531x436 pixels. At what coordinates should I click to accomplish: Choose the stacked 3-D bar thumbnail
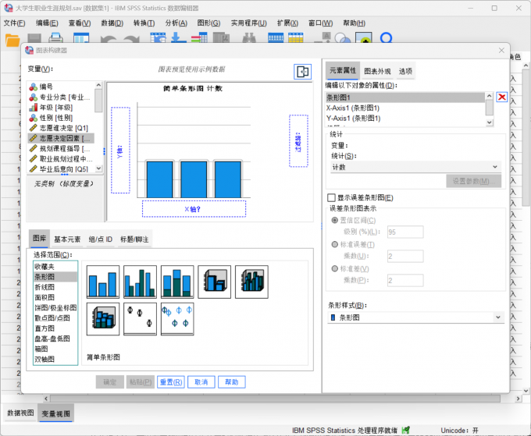pyautogui.click(x=103, y=319)
